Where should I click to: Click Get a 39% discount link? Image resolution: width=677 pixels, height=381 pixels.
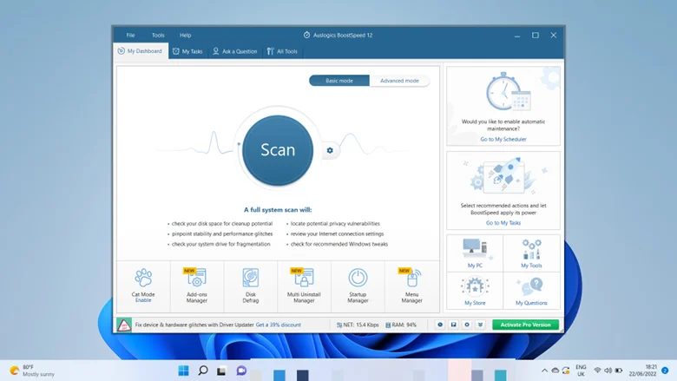click(279, 325)
